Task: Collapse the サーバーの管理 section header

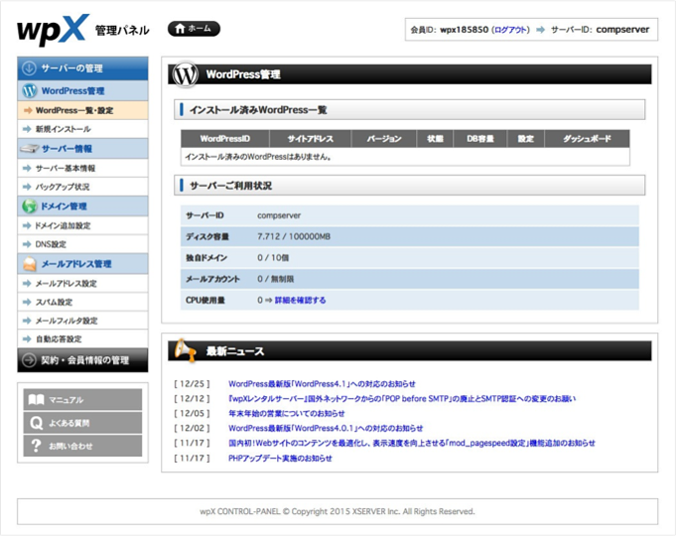Action: pos(82,68)
